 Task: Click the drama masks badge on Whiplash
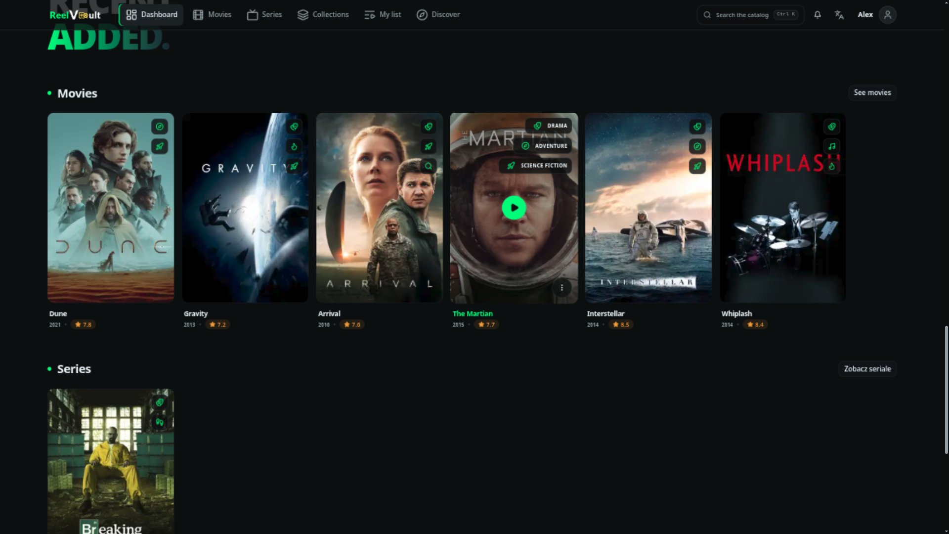coord(832,127)
